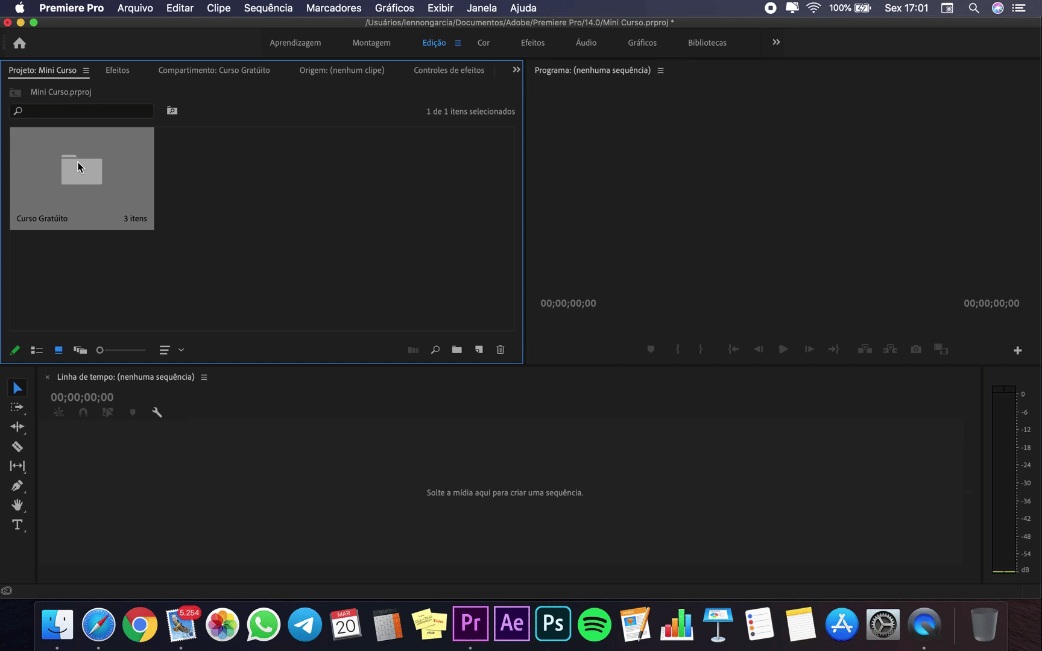The height and width of the screenshot is (651, 1042).
Task: Select the Track Select Forward tool
Action: tap(17, 407)
